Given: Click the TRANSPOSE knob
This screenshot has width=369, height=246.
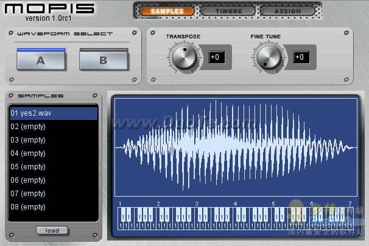Looking at the screenshot, I should tap(184, 57).
